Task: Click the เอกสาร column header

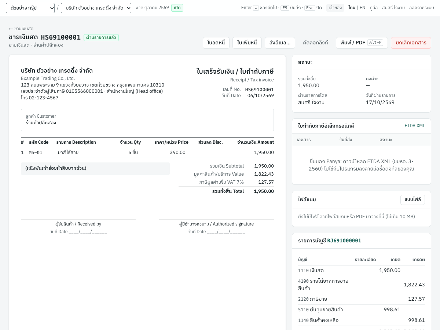Action: [304, 140]
